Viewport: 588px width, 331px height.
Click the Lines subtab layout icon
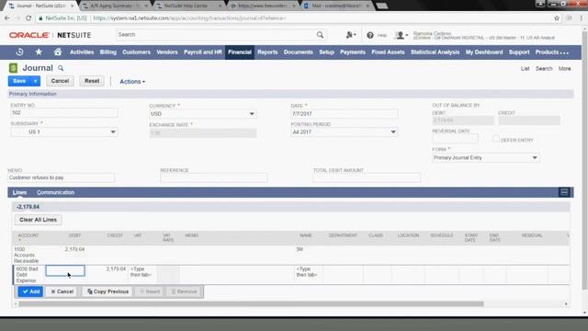564,192
